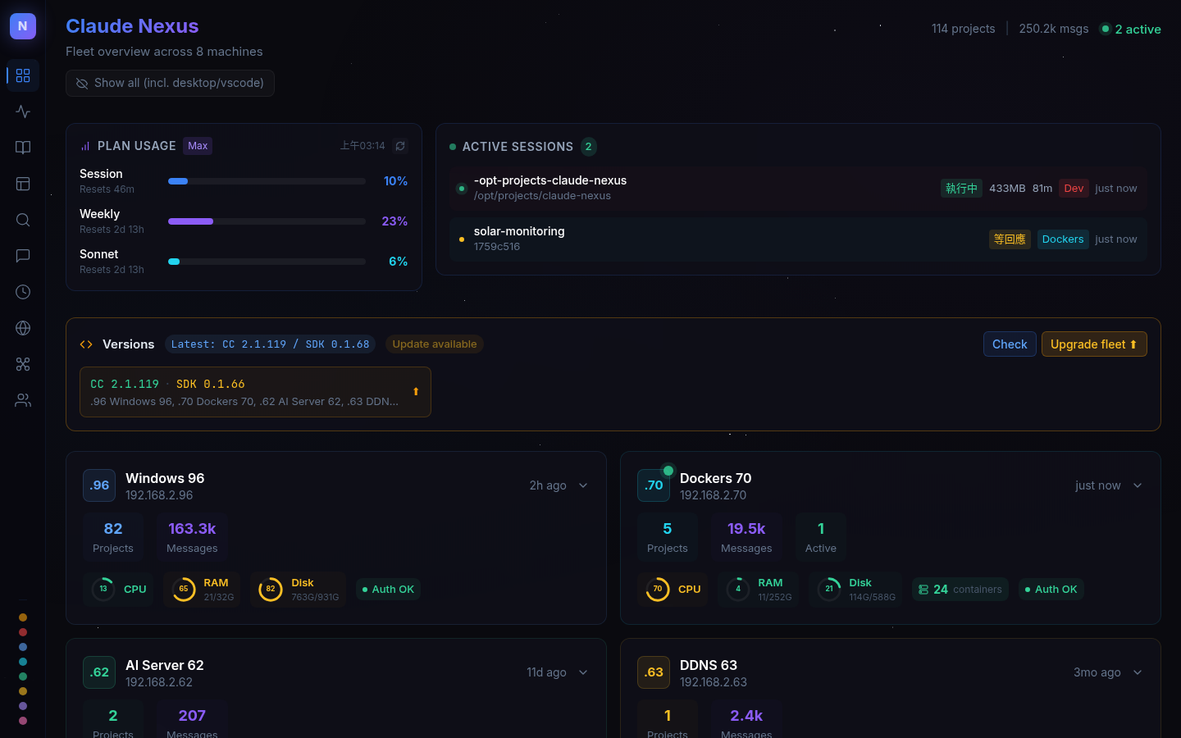Refresh plan usage with the reload icon

pyautogui.click(x=400, y=146)
